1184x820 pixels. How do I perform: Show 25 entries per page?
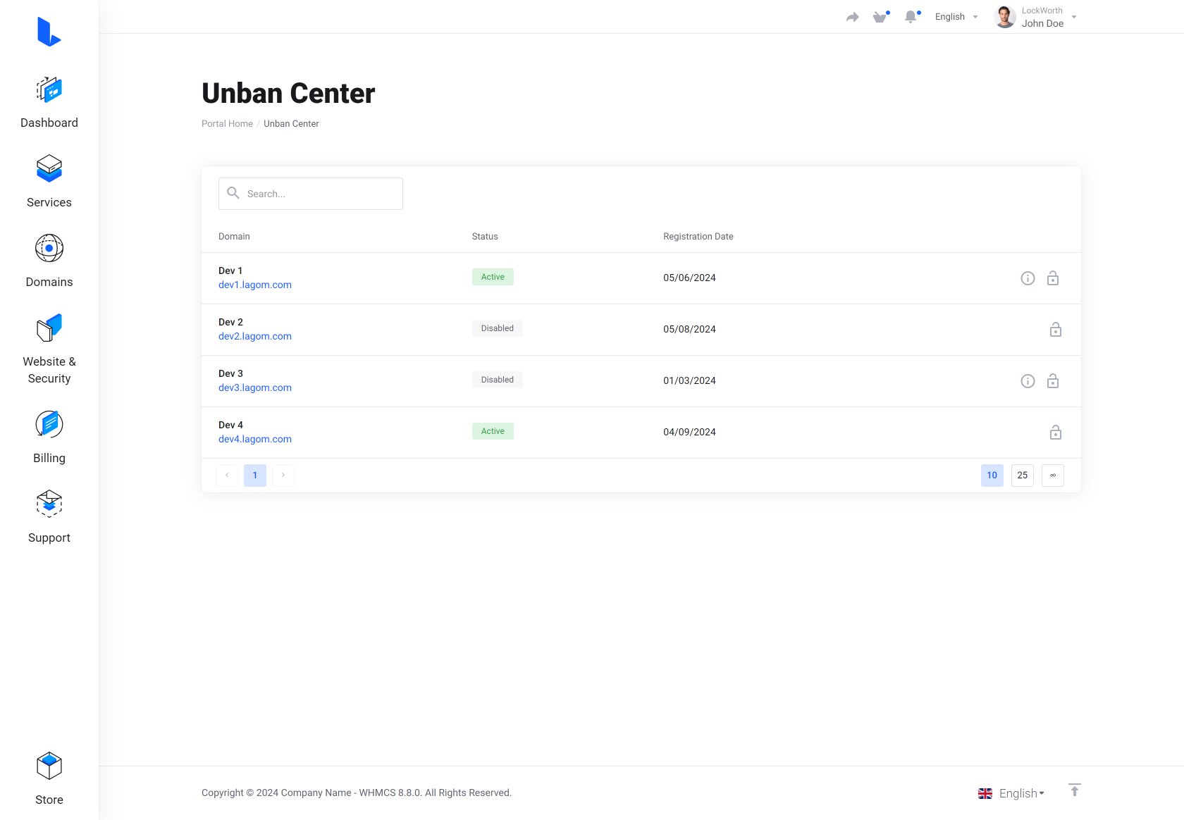point(1023,476)
